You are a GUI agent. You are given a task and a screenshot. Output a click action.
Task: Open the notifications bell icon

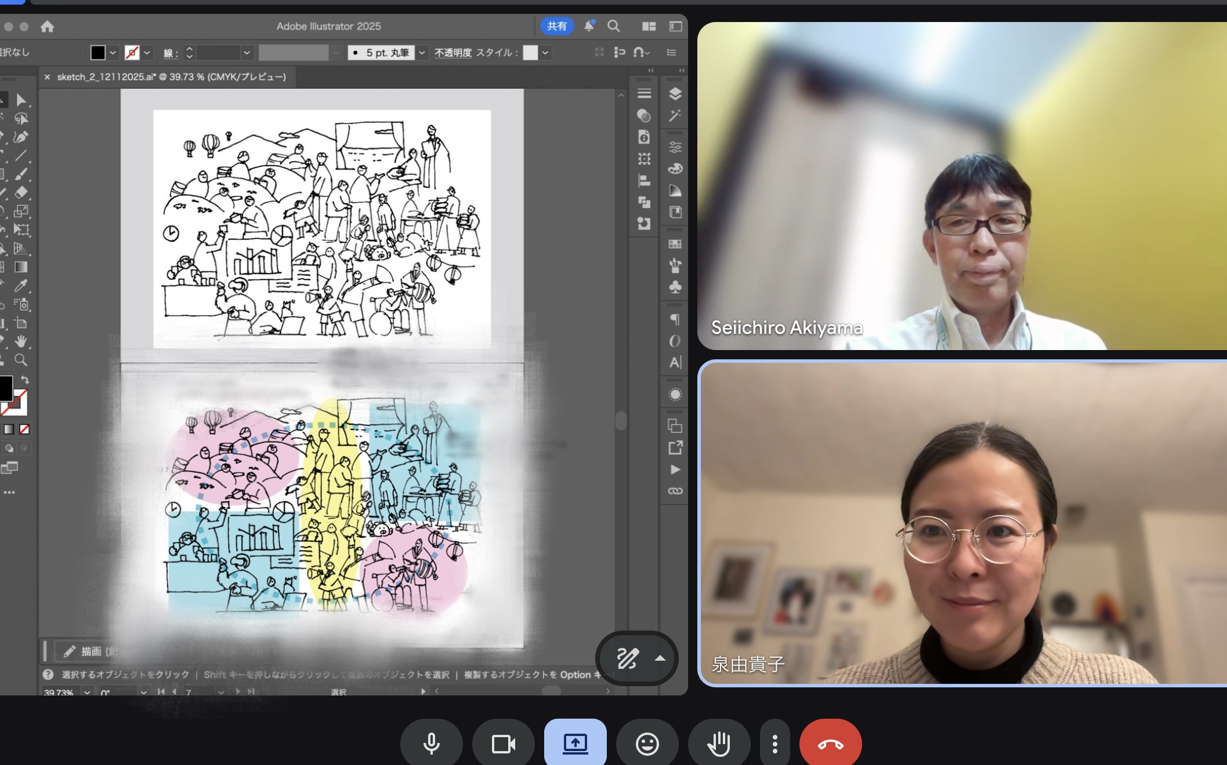[x=589, y=26]
